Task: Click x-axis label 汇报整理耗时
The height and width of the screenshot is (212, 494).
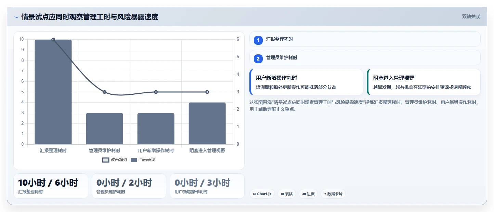Action: [53, 150]
